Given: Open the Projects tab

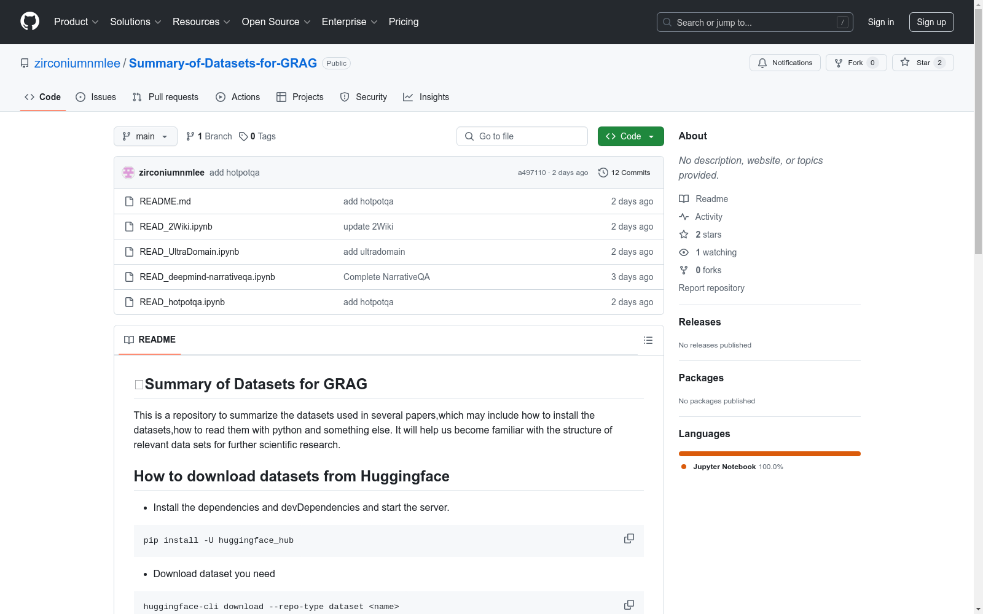Looking at the screenshot, I should coord(300,97).
